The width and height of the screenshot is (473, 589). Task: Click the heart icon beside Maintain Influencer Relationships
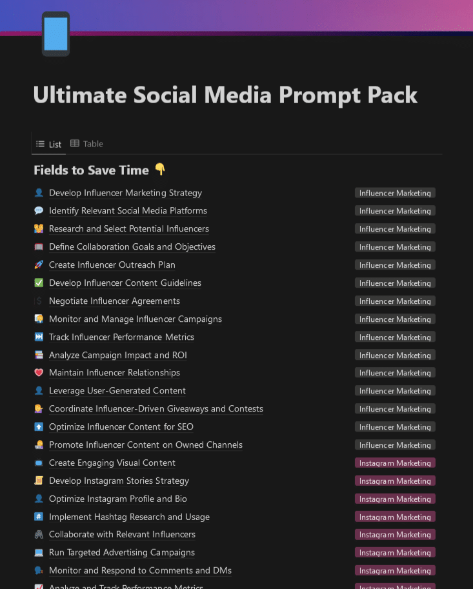click(x=39, y=373)
